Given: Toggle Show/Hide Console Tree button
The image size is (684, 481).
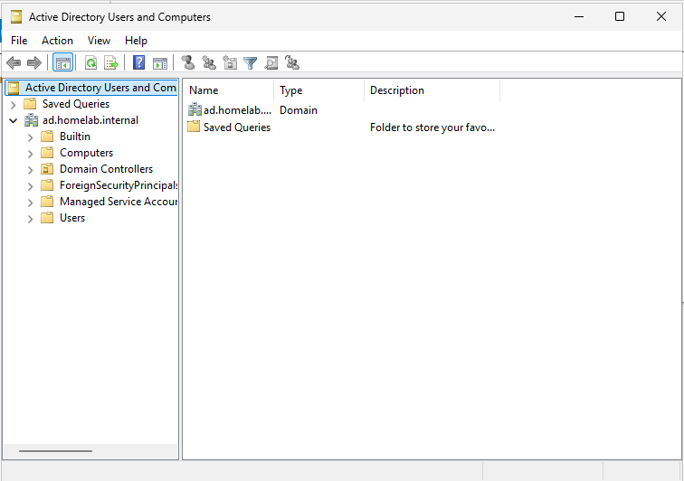Looking at the screenshot, I should click(x=62, y=62).
